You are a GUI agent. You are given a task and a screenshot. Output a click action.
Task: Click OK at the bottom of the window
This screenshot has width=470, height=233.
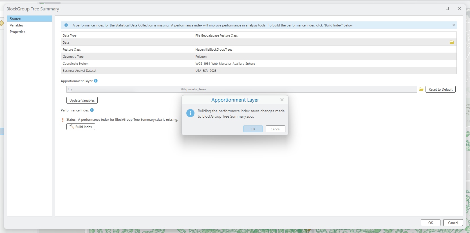tap(431, 223)
